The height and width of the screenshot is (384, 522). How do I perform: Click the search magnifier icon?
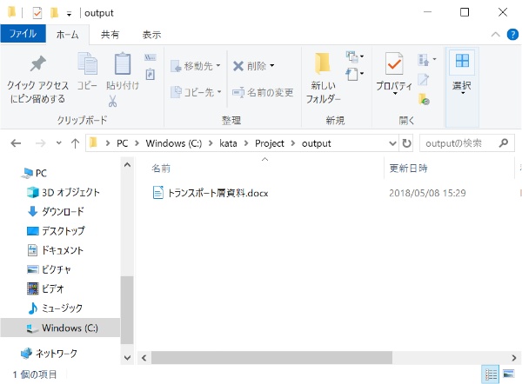click(x=504, y=143)
